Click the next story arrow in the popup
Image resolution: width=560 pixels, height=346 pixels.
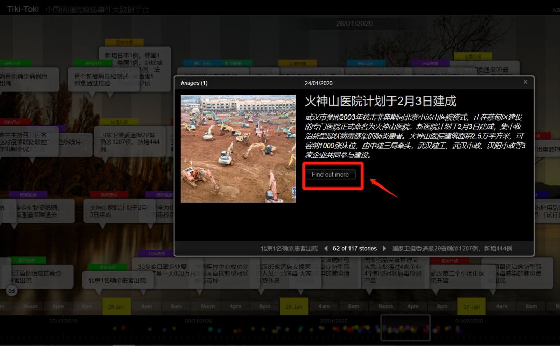(x=384, y=248)
